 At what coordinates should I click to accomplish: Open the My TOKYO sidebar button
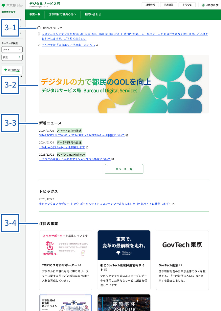pos(12,70)
